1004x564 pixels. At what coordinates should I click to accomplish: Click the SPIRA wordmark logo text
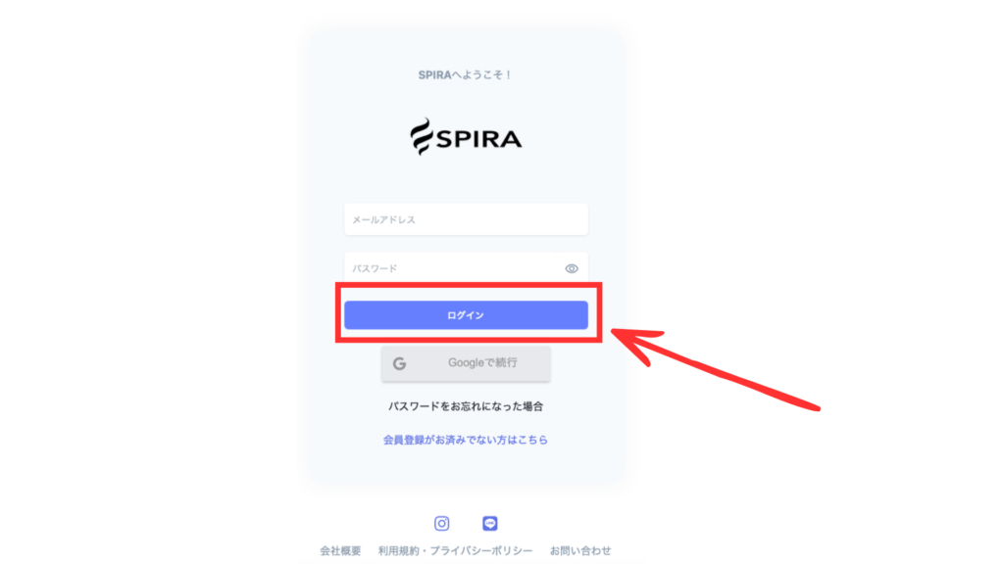pyautogui.click(x=478, y=139)
